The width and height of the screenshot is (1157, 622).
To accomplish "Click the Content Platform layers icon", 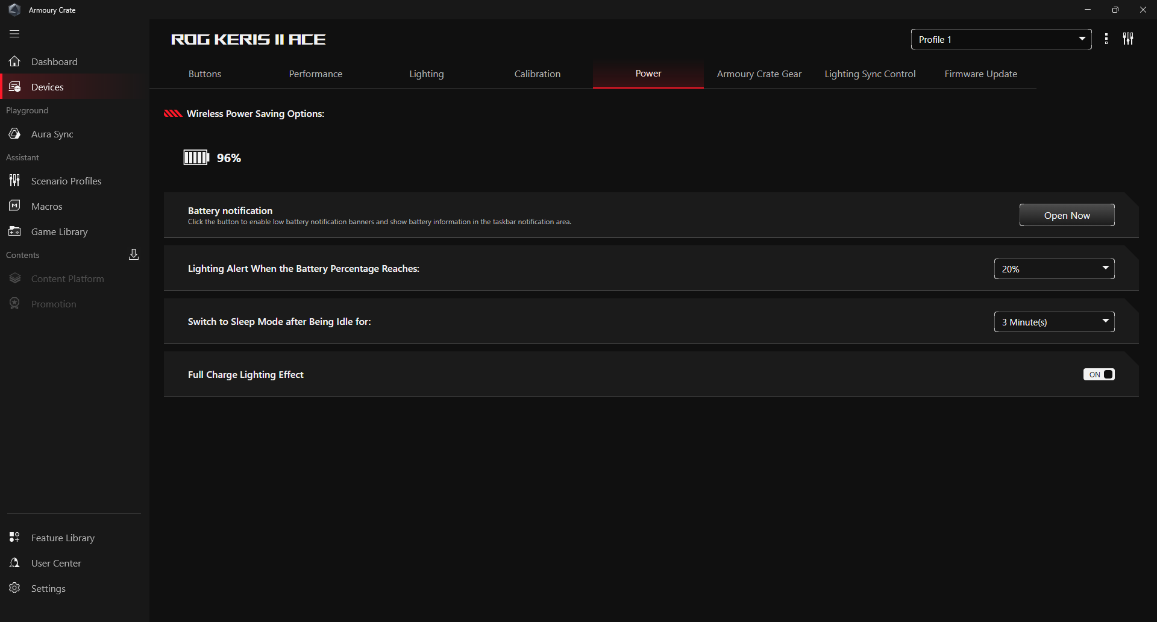I will [14, 278].
